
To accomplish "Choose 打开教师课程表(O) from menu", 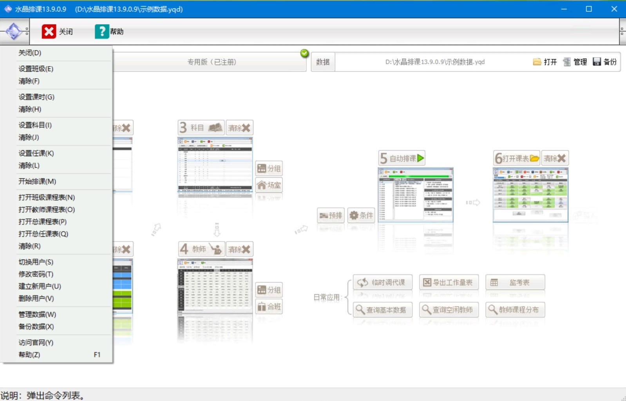I will pyautogui.click(x=57, y=210).
